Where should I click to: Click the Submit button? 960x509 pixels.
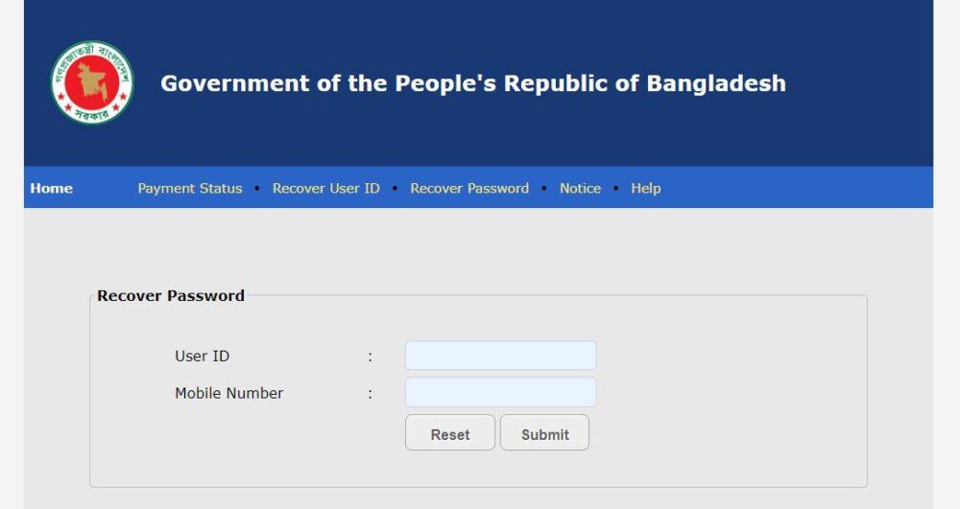[545, 433]
